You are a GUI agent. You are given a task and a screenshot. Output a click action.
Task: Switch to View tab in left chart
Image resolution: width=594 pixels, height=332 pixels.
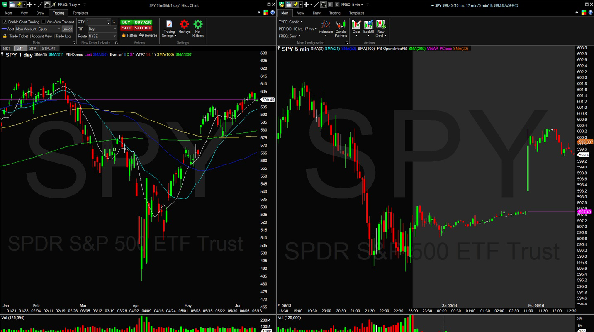tap(24, 13)
